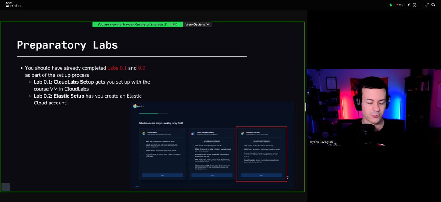Click the divider handle between share and video
Image resolution: width=441 pixels, height=202 pixels.
click(x=306, y=106)
